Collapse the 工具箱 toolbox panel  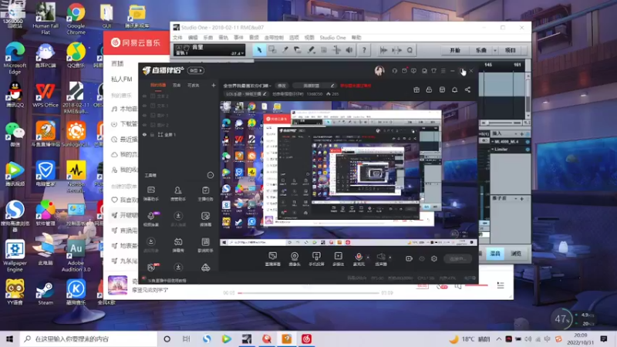210,175
